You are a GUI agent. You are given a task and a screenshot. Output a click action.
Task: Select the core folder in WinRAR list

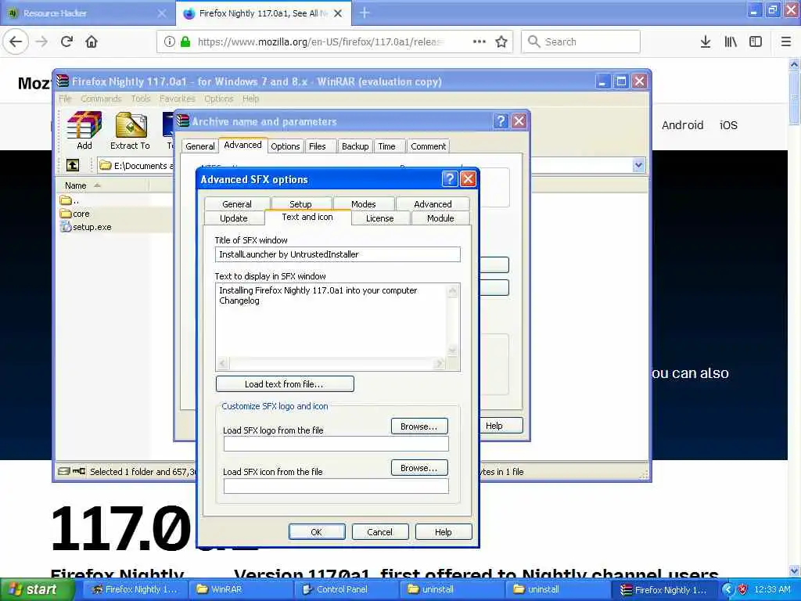[75, 214]
